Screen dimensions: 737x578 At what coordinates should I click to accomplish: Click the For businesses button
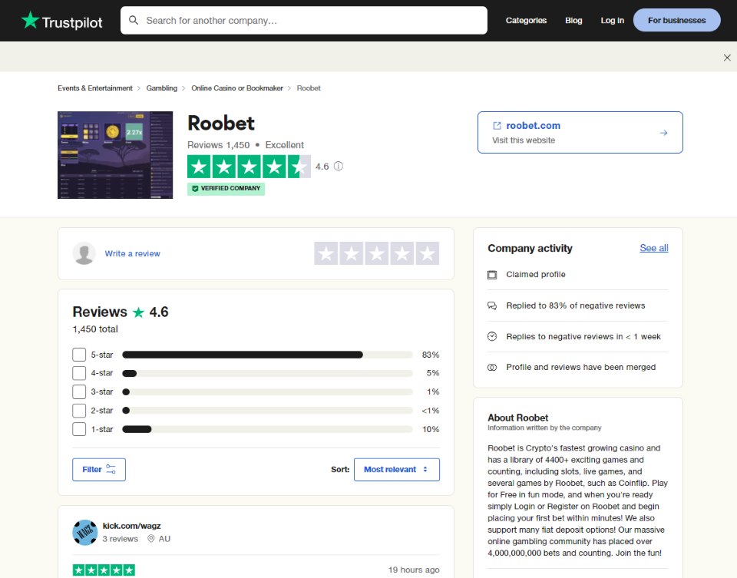(x=676, y=20)
